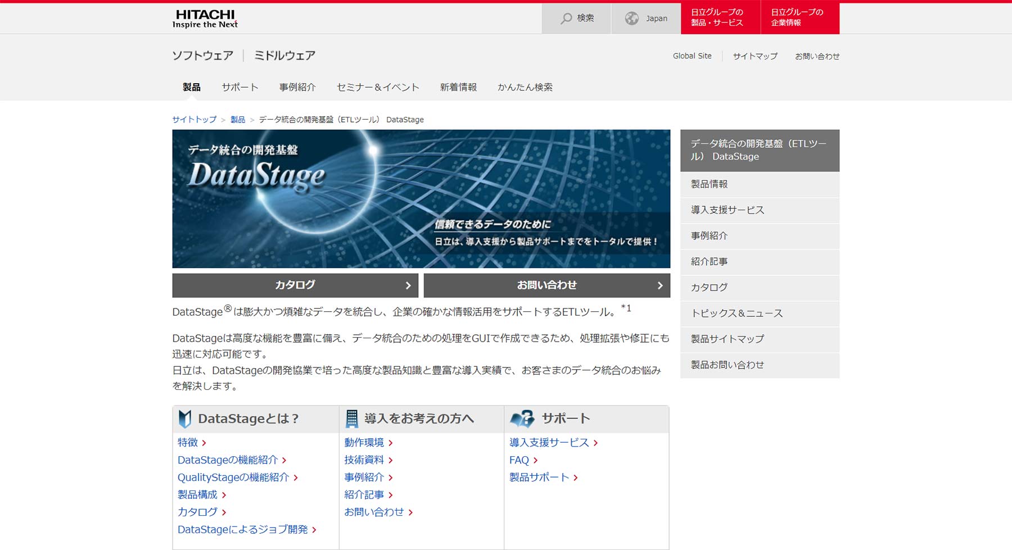This screenshot has height=550, width=1012.
Task: Open カタログ in the sidebar
Action: pyautogui.click(x=760, y=288)
